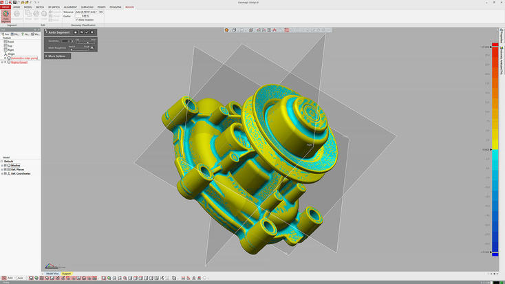The width and height of the screenshot is (505, 284).
Task: Click the estimate icon beside Mesh Roughness
Action: click(x=92, y=47)
